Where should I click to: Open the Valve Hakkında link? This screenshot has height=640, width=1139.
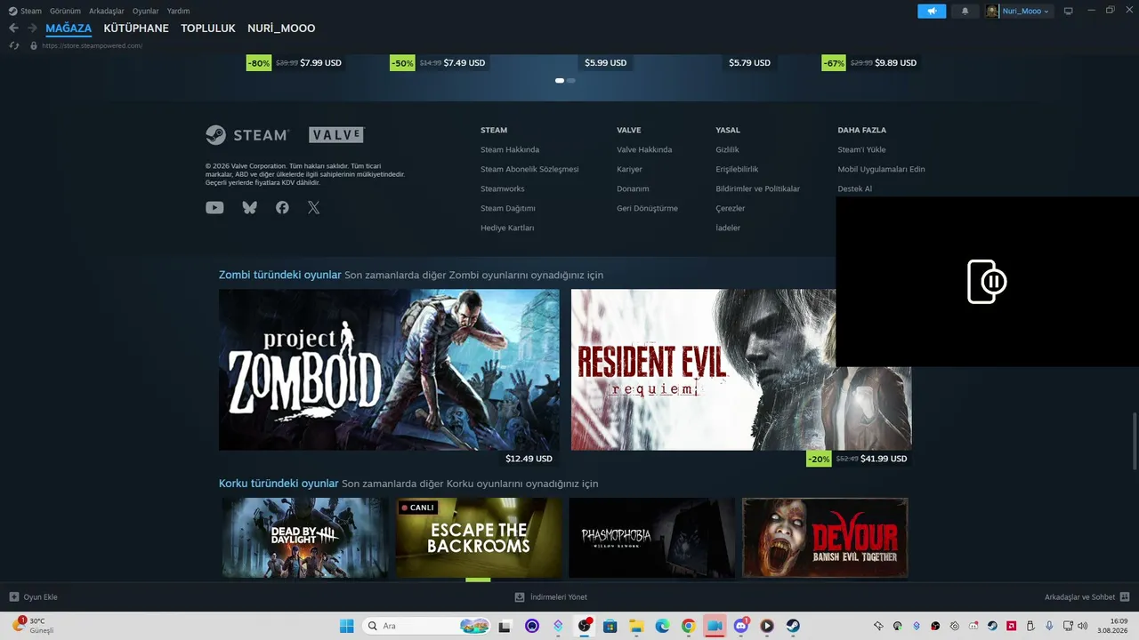point(644,149)
